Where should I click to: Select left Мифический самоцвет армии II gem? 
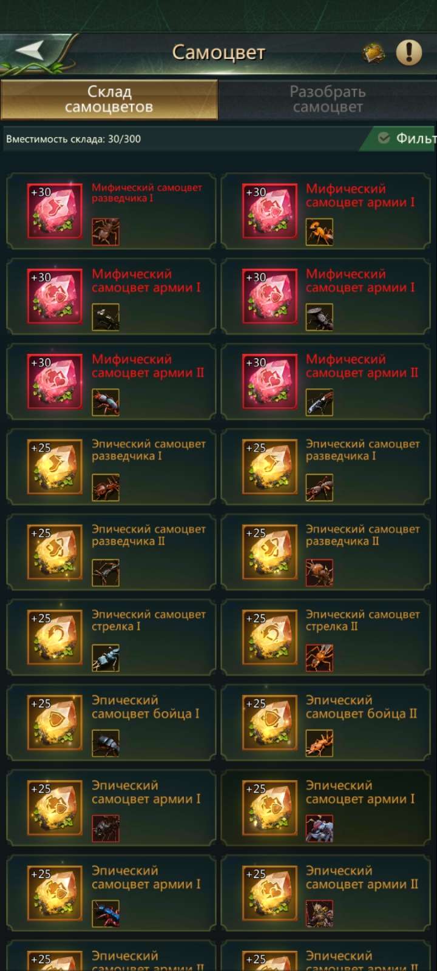point(55,381)
